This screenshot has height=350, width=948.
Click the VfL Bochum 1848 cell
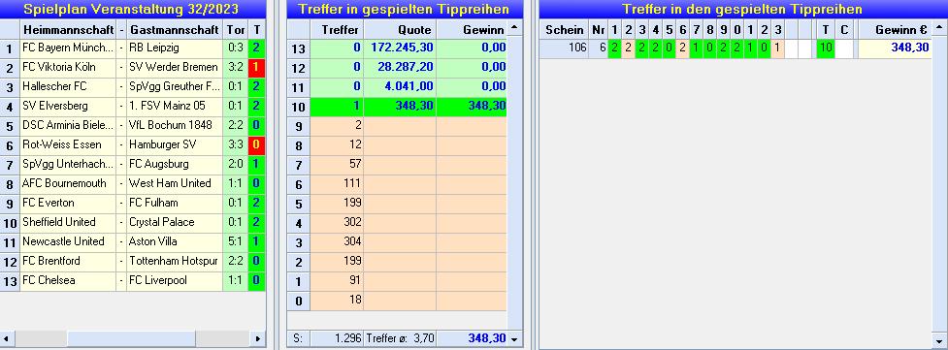click(x=175, y=126)
